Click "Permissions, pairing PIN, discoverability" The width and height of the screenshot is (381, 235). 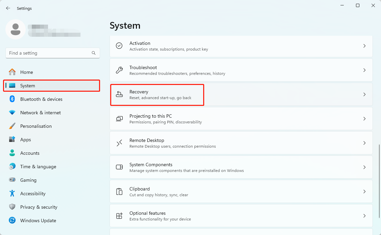(x=165, y=122)
